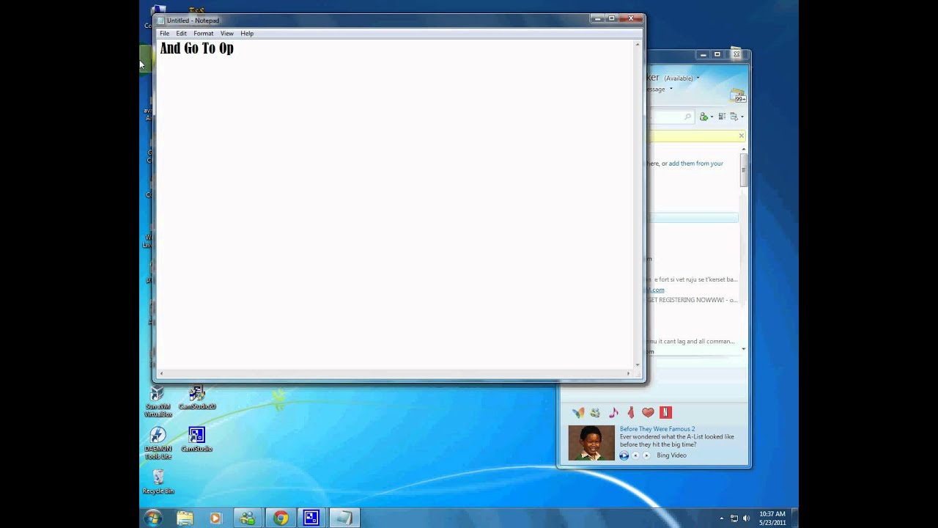Screen dimensions: 938x528
Task: Click the Messenger contact list layout icon
Action: click(x=722, y=117)
